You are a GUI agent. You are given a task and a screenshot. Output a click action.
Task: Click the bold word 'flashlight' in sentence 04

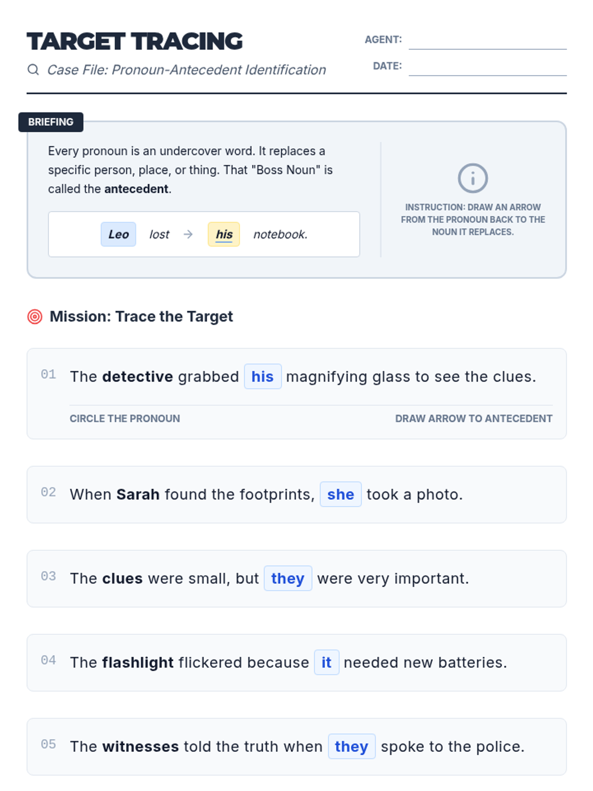pos(138,662)
